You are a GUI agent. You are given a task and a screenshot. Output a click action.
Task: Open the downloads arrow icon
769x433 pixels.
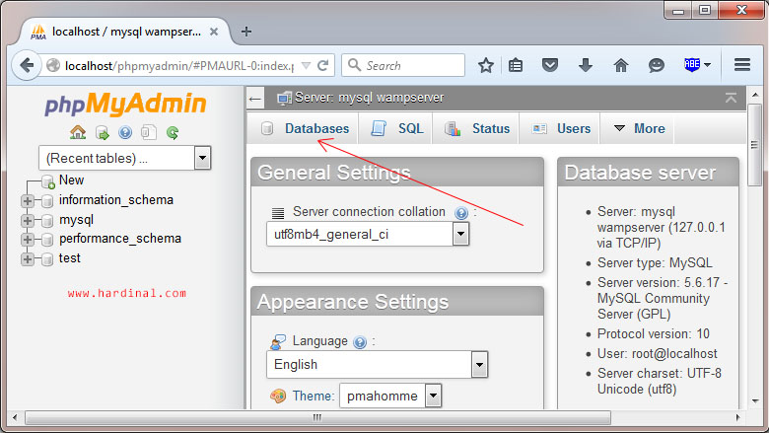(586, 65)
